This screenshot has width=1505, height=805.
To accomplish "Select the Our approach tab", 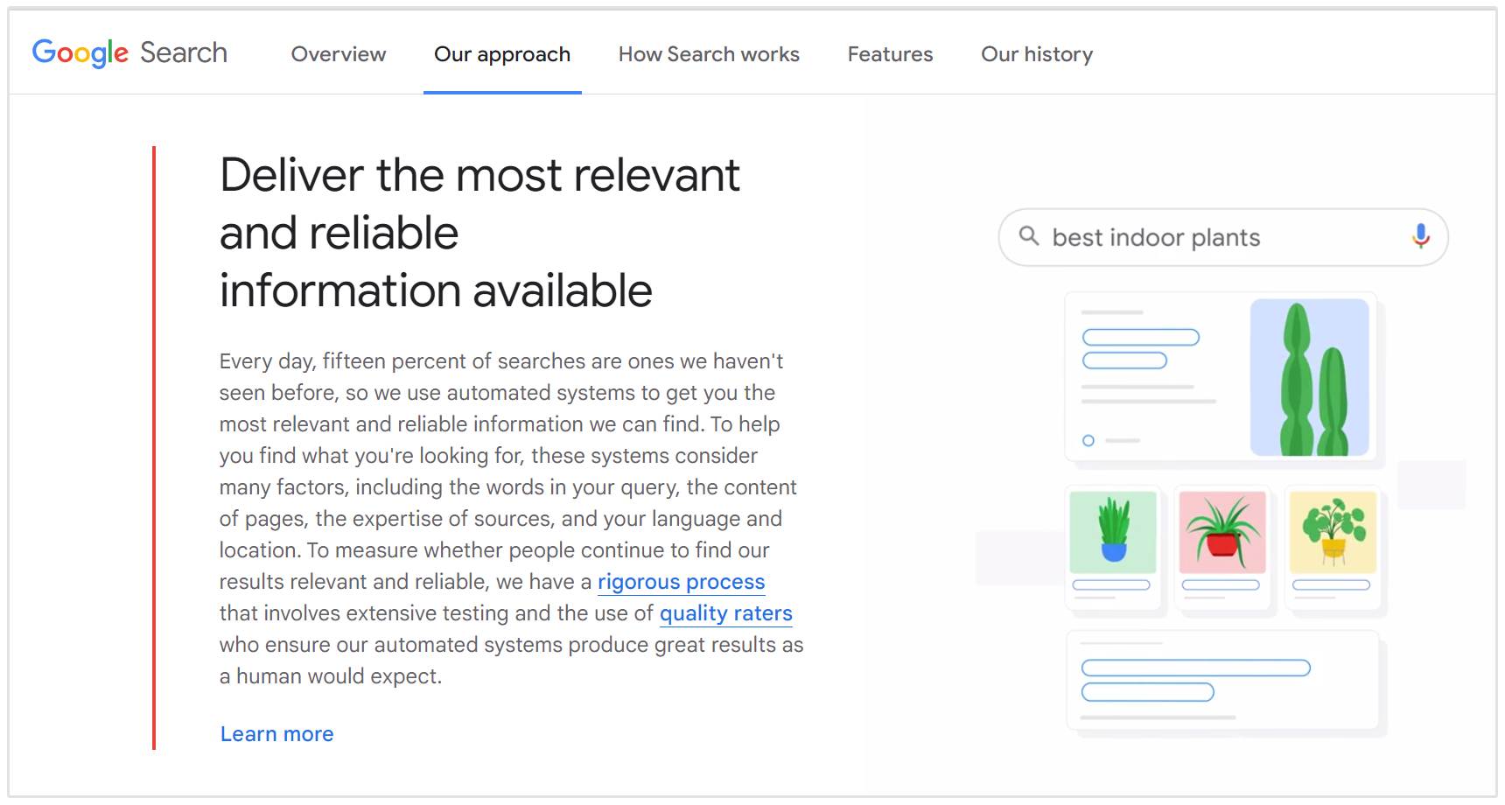I will tap(501, 54).
